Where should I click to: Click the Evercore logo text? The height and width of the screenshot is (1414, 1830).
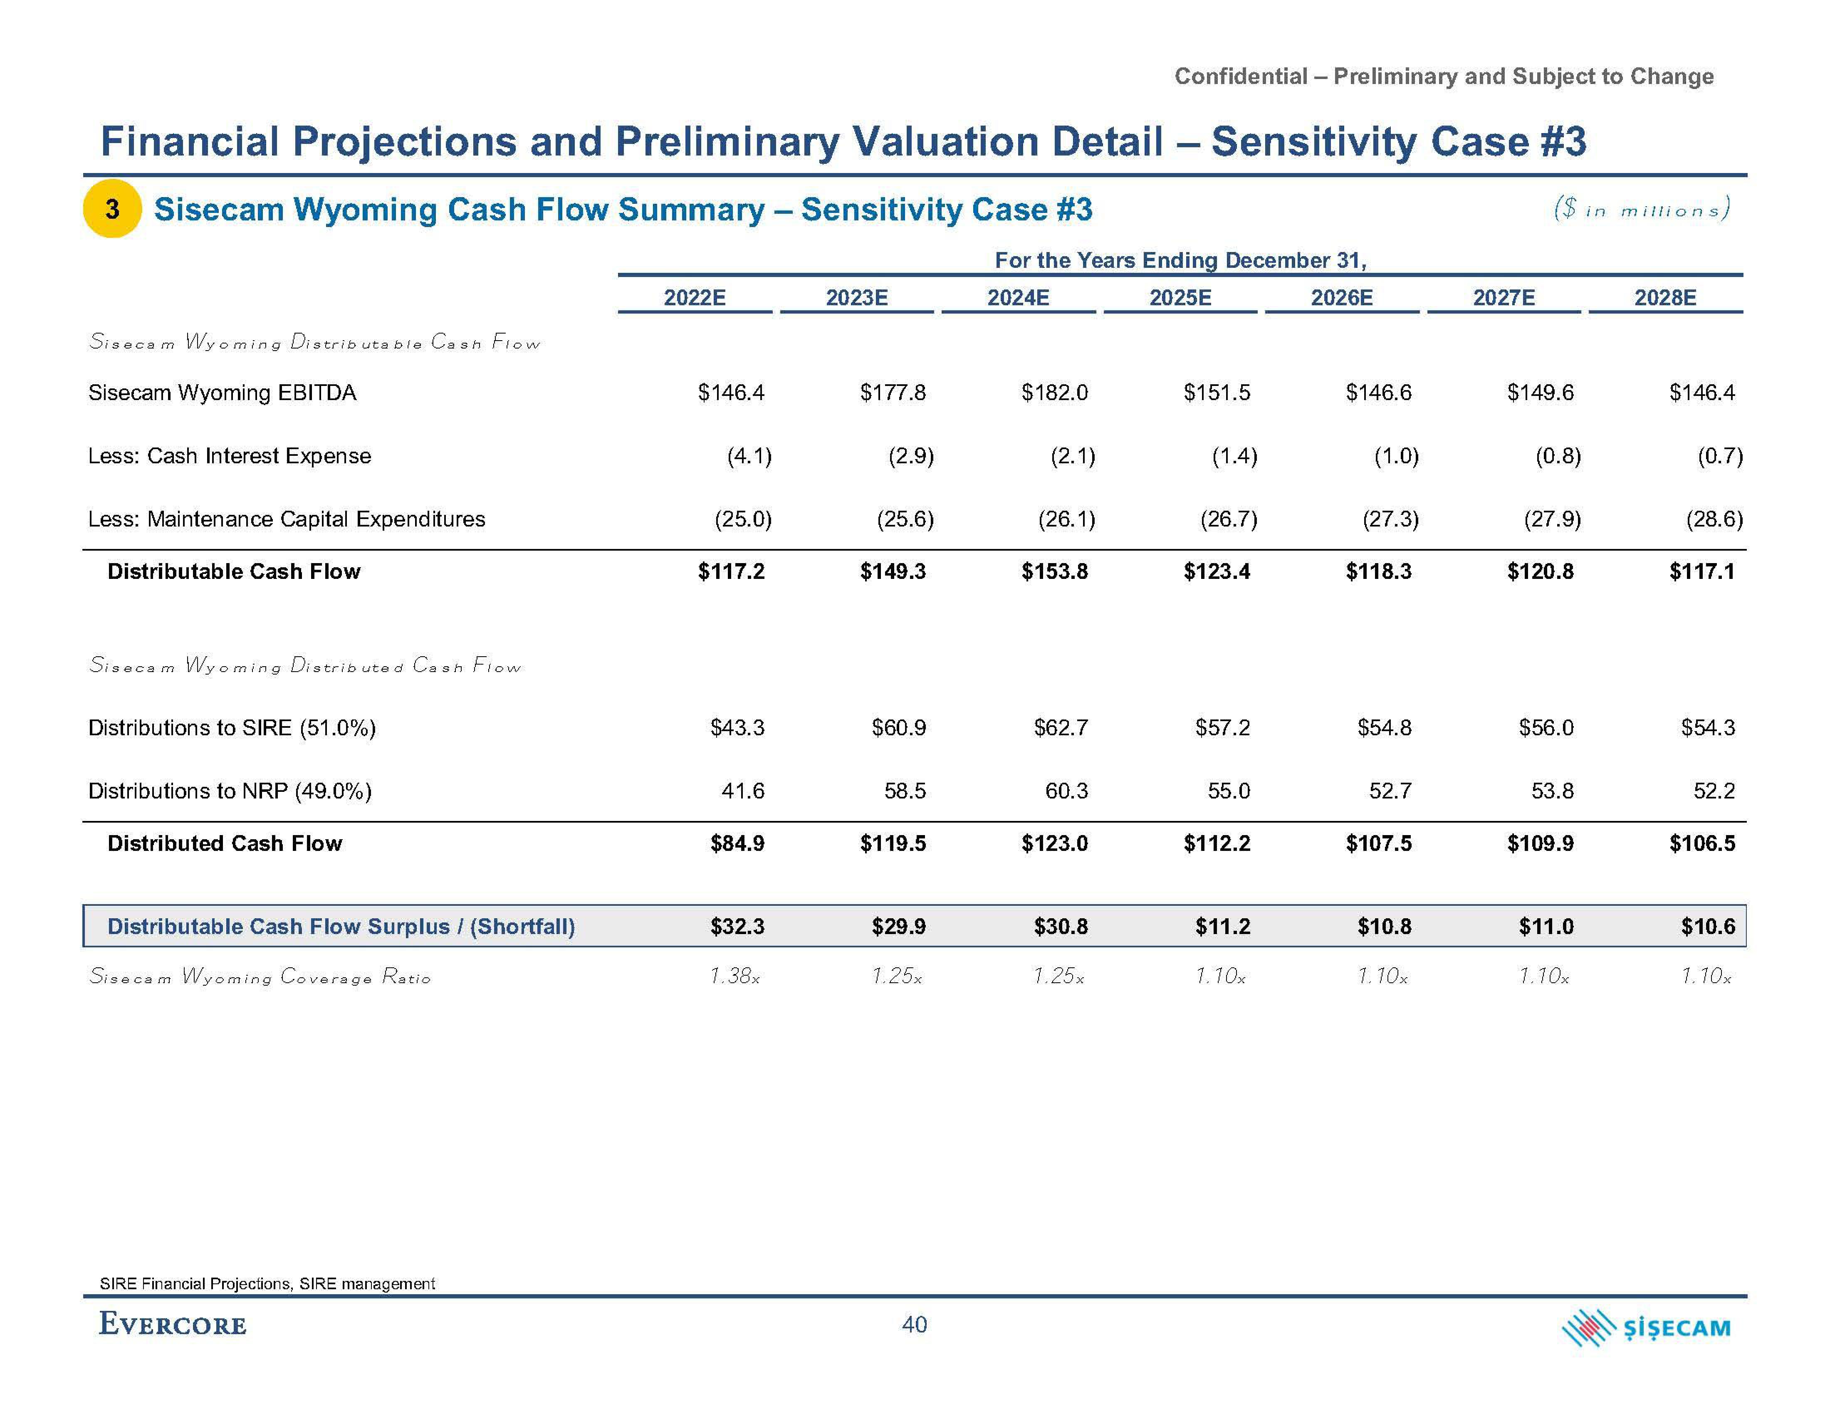click(173, 1324)
